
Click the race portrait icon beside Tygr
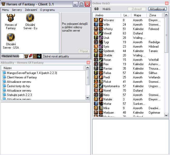96,42
